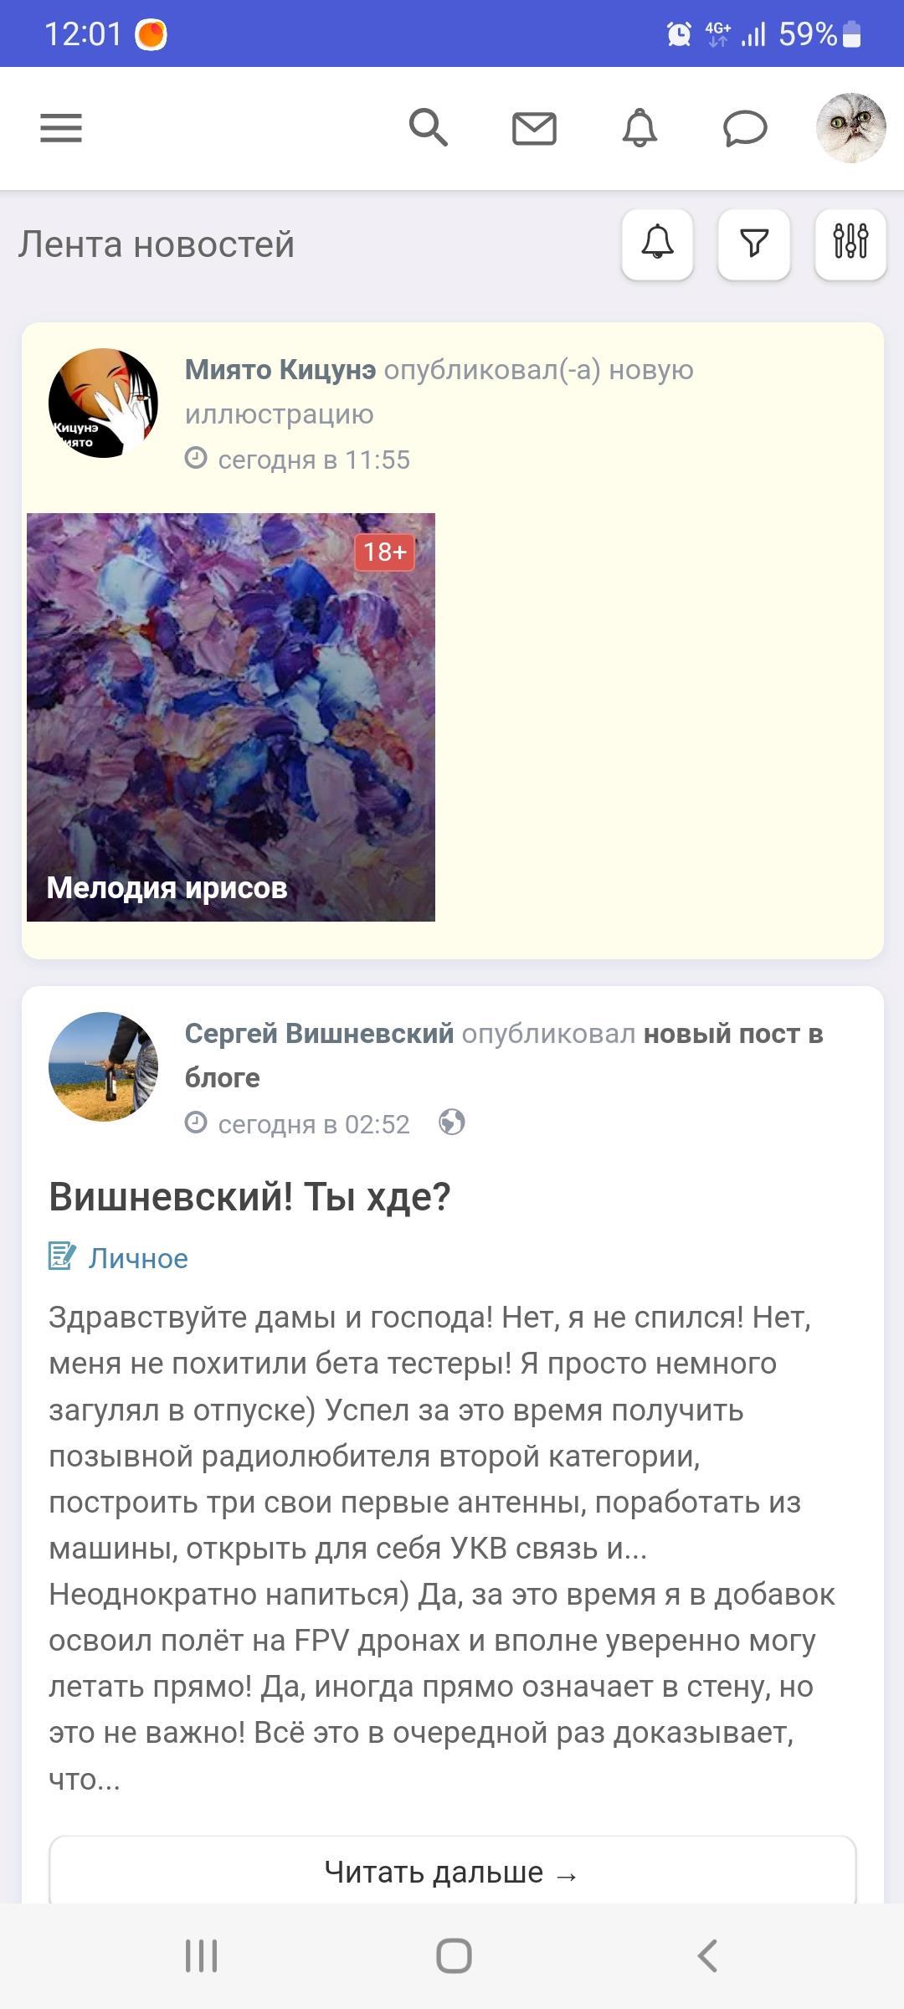
Task: Click the globe visibility icon
Action: click(452, 1123)
